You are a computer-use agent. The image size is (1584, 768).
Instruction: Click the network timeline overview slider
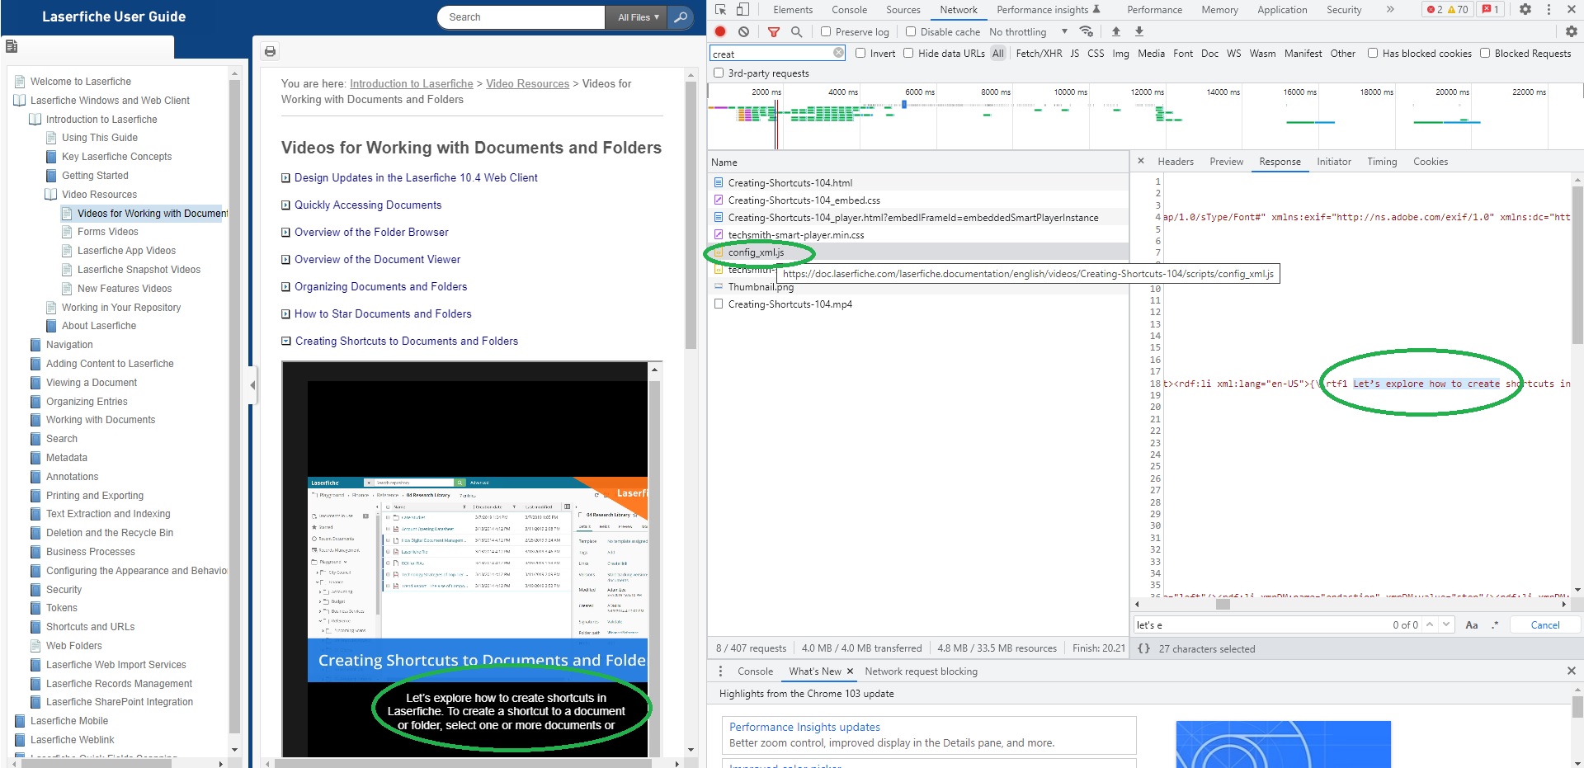pyautogui.click(x=904, y=104)
